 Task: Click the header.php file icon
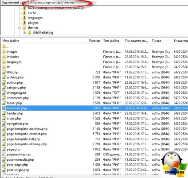click(4, 113)
